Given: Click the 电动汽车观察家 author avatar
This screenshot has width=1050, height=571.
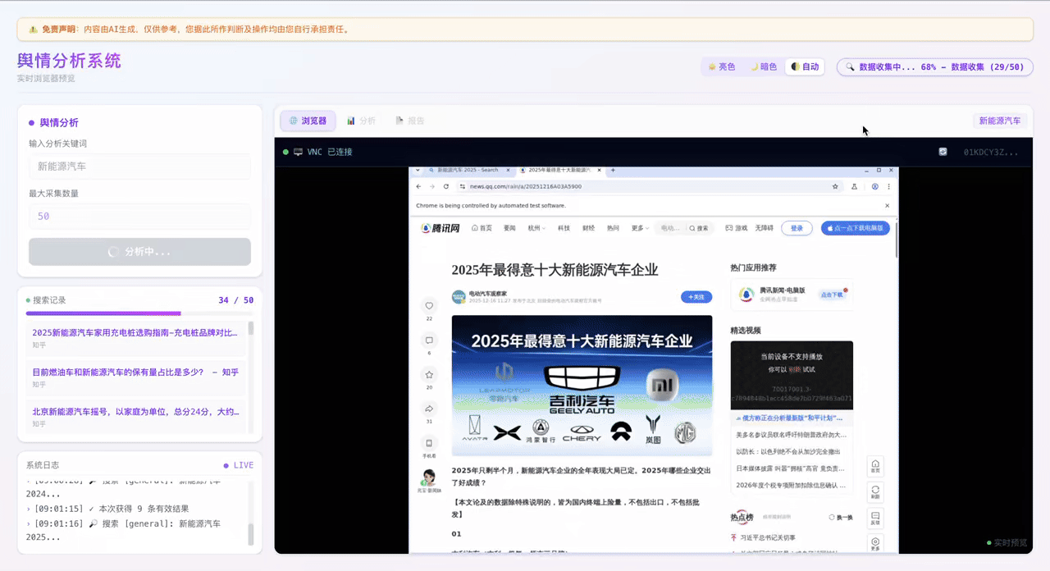Looking at the screenshot, I should point(459,297).
